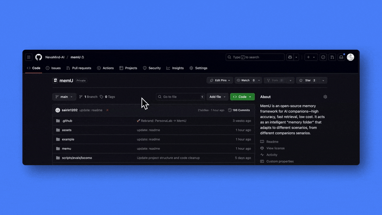Click the View license link

[x=272, y=148]
